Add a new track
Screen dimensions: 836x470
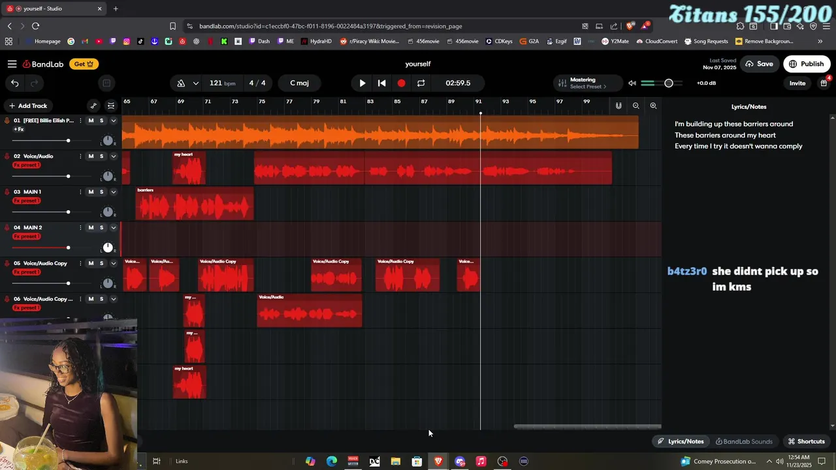27,106
